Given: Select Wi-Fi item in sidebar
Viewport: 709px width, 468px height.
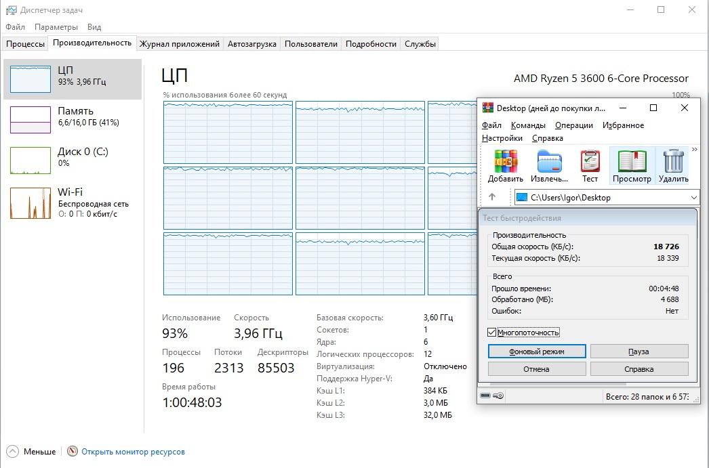Looking at the screenshot, I should [x=73, y=203].
